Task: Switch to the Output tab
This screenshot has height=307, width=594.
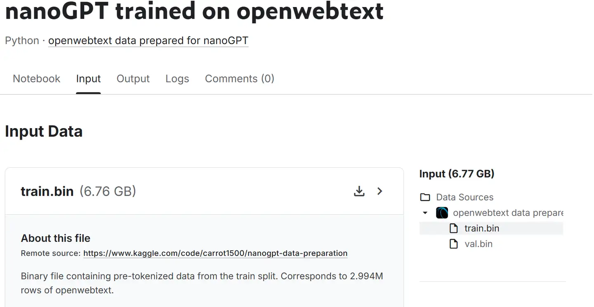Action: tap(133, 79)
